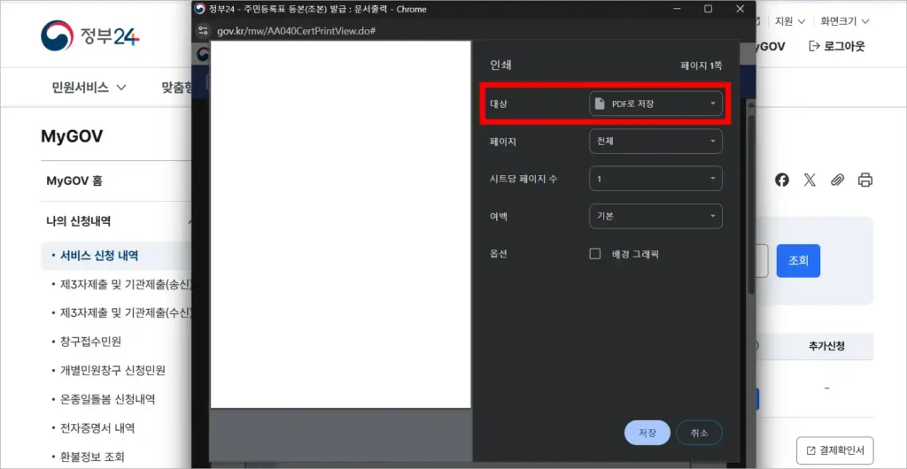
Task: Click the 결제확인서 button
Action: tap(834, 450)
